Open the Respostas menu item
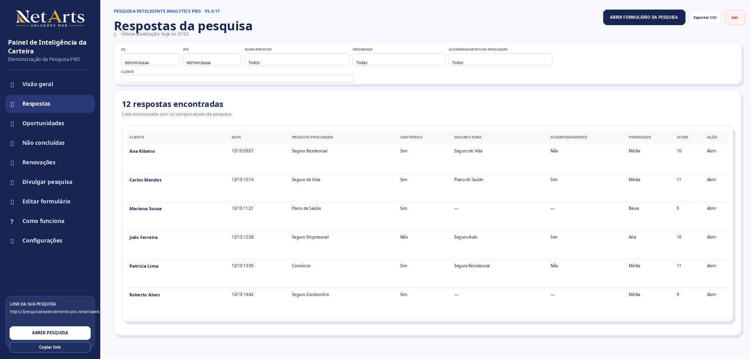The image size is (751, 359). tap(50, 104)
